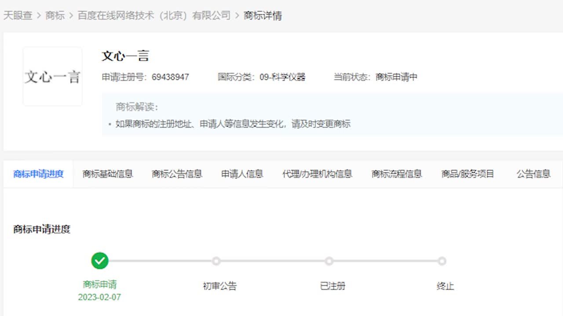The width and height of the screenshot is (563, 316).
Task: Open the 代理/办理机构信息 tab
Action: (317, 174)
